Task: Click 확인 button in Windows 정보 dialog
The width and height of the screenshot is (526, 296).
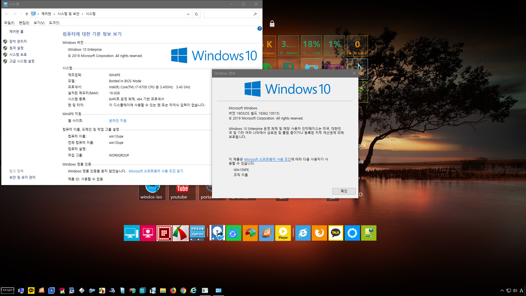Action: coord(344,191)
